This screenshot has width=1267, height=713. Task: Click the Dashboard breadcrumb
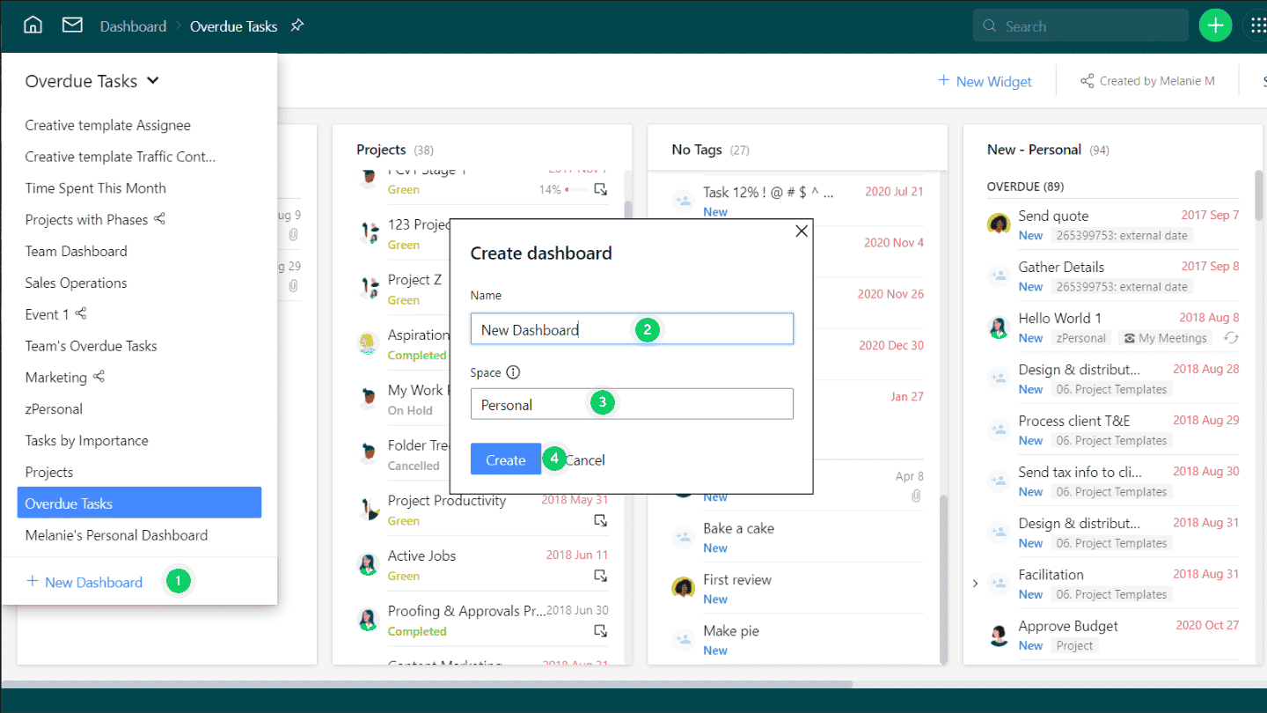tap(133, 26)
